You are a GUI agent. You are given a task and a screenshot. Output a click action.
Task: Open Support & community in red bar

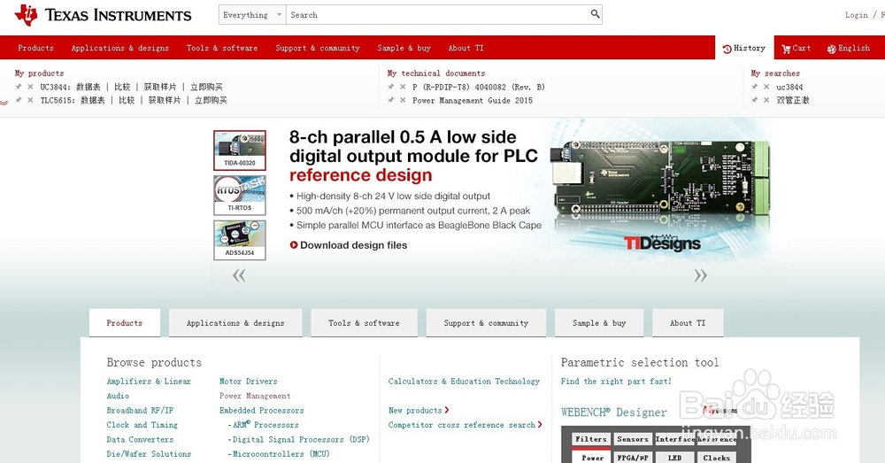click(317, 48)
